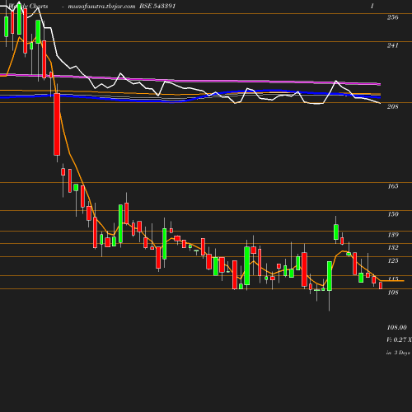Click the 'in 3 Days' text
Viewport: 412px width, 412px height.
pos(398,353)
